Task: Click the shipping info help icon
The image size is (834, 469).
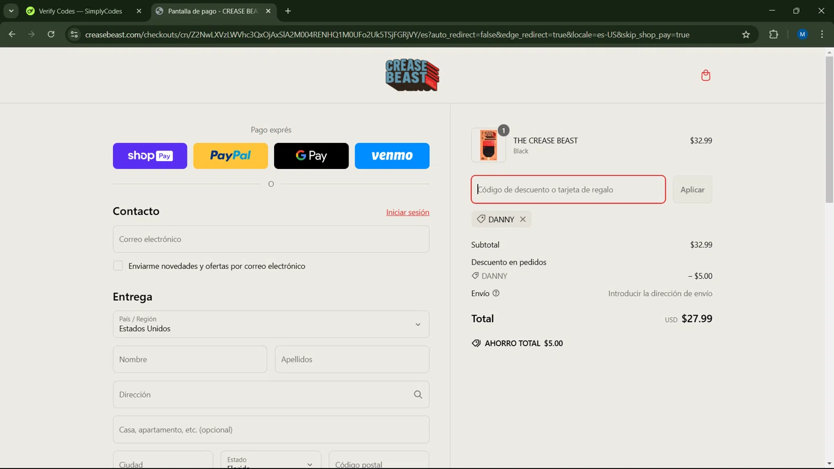Action: 496,293
